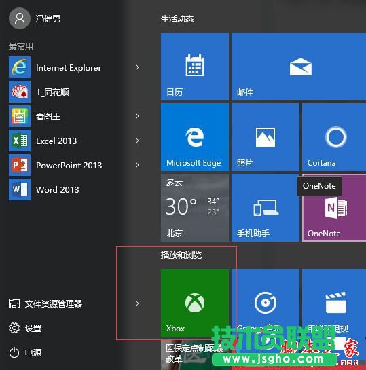Expand 文件资源管理器 jump list arrow
The image size is (366, 370).
click(x=137, y=303)
